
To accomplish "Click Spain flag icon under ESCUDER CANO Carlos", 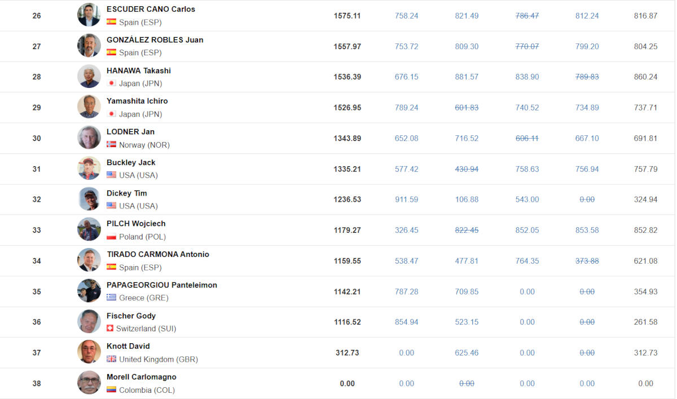I will pyautogui.click(x=111, y=22).
